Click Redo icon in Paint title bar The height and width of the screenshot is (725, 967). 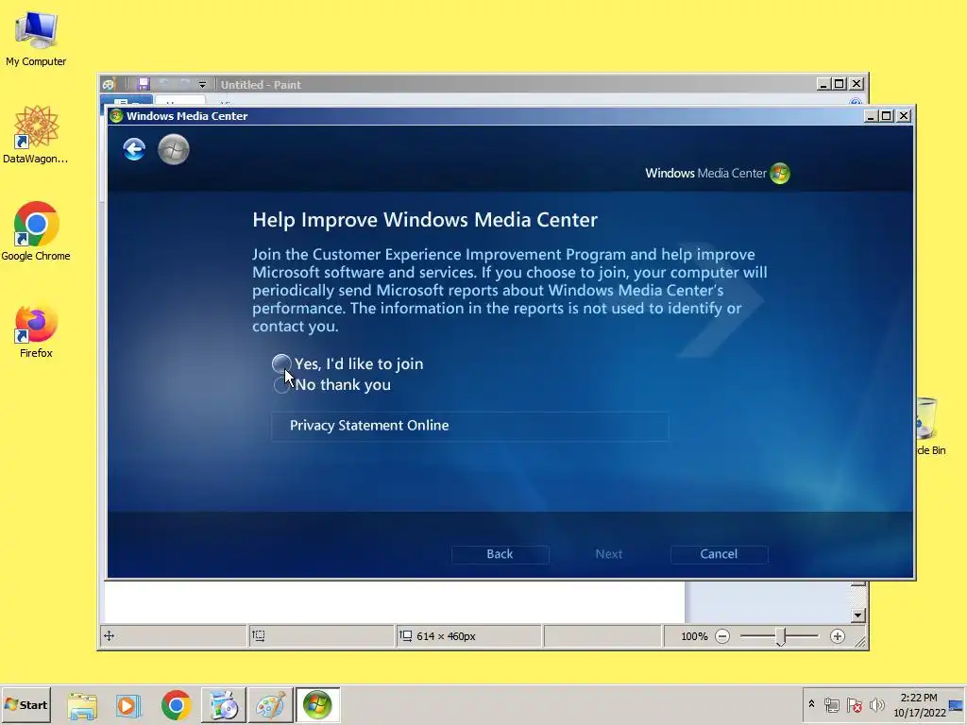pyautogui.click(x=184, y=84)
